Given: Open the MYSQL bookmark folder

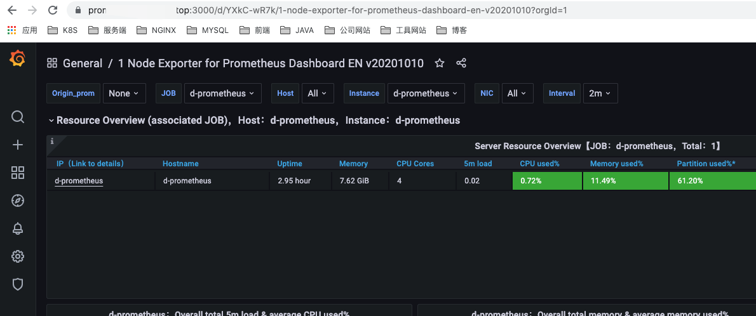Looking at the screenshot, I should click(x=207, y=30).
